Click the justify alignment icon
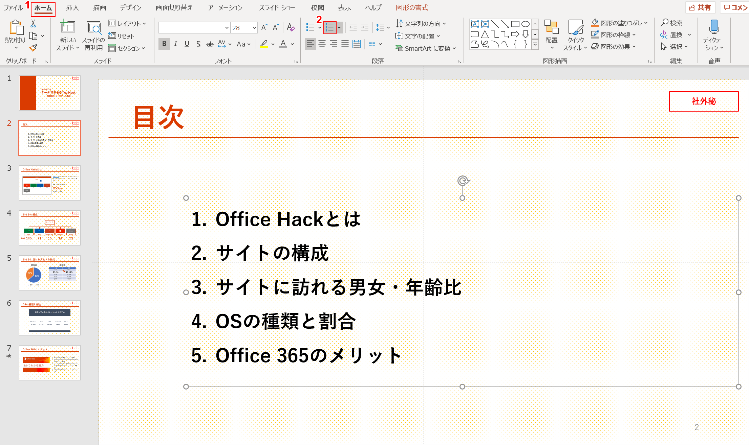749x445 pixels. click(345, 44)
